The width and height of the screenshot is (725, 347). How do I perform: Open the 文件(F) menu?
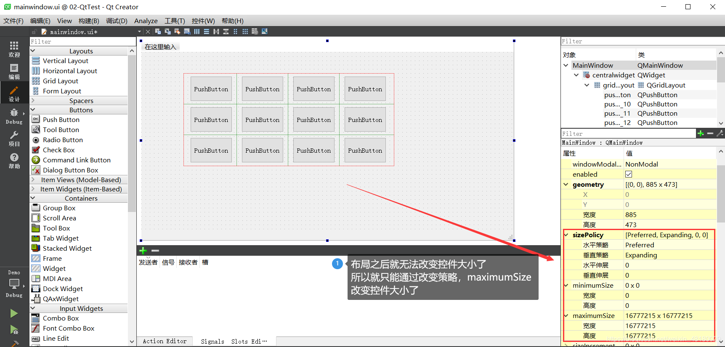[13, 21]
